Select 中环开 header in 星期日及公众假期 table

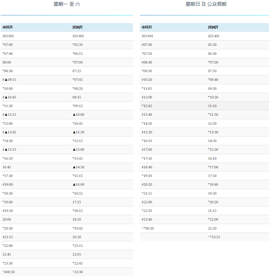[x=147, y=27]
